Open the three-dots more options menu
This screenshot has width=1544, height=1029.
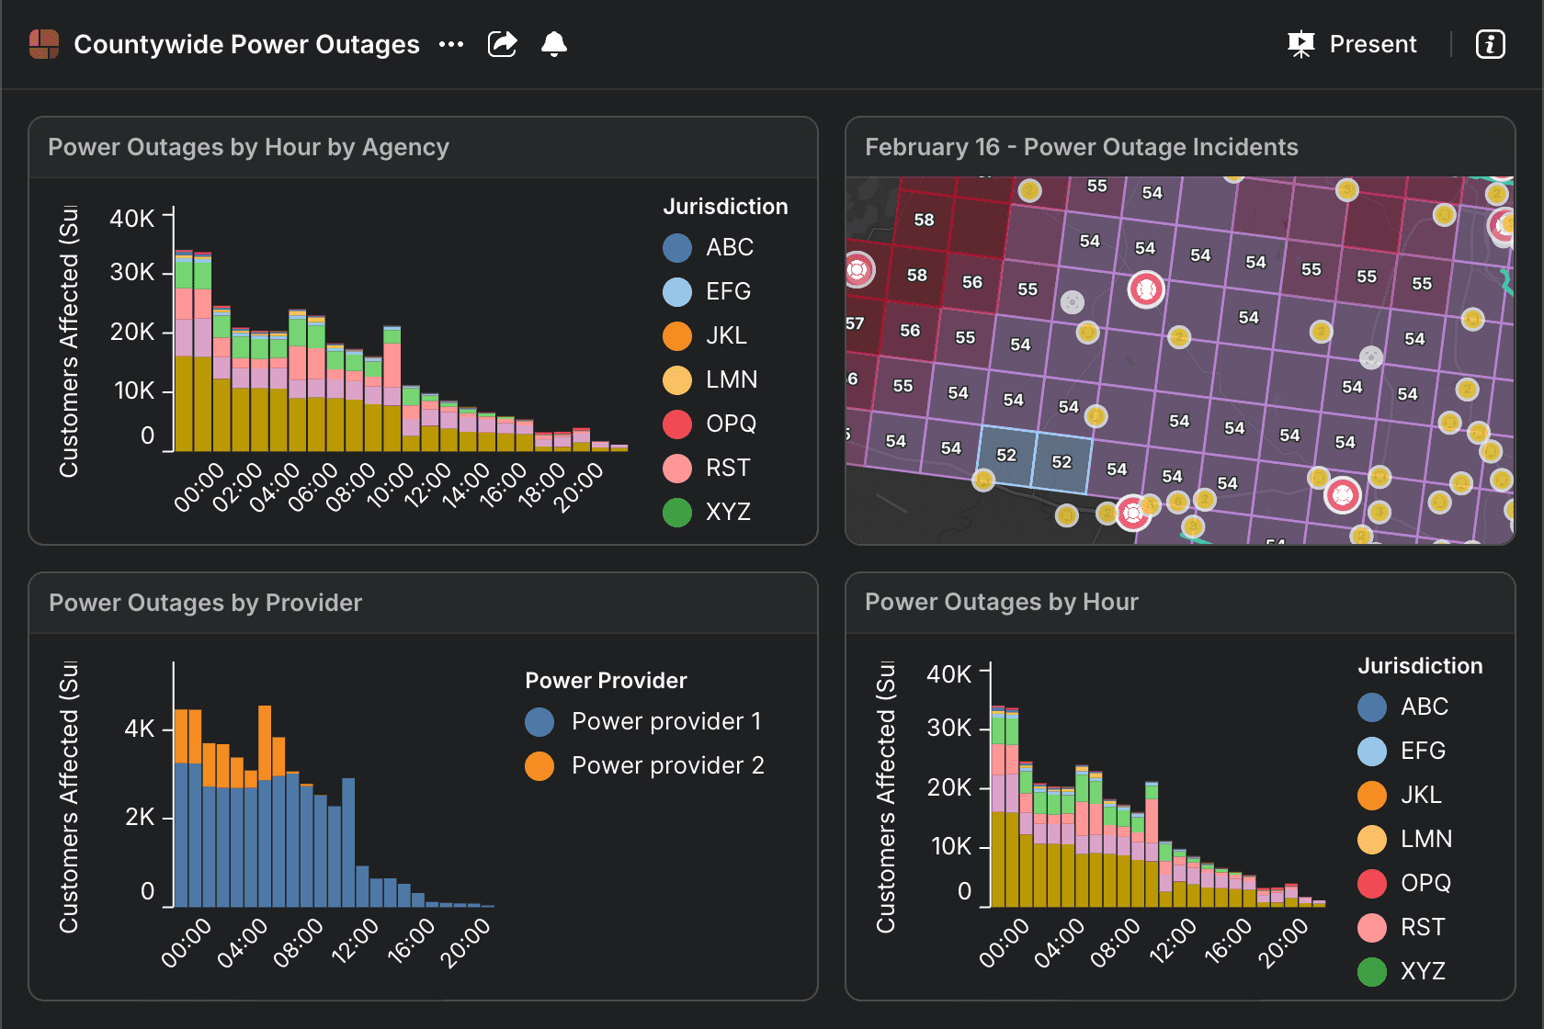coord(451,44)
